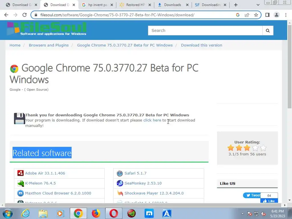
Task: Click the Facebook Like button
Action: (x=269, y=201)
